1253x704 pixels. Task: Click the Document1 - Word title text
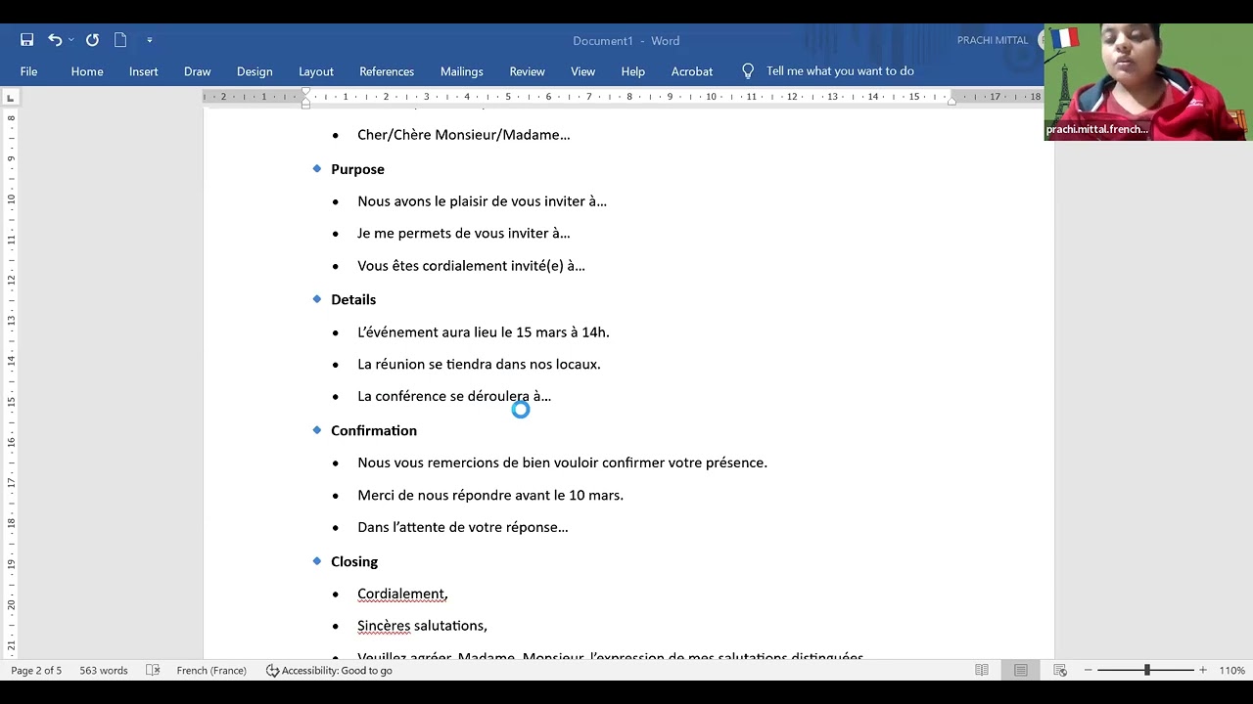pyautogui.click(x=626, y=40)
